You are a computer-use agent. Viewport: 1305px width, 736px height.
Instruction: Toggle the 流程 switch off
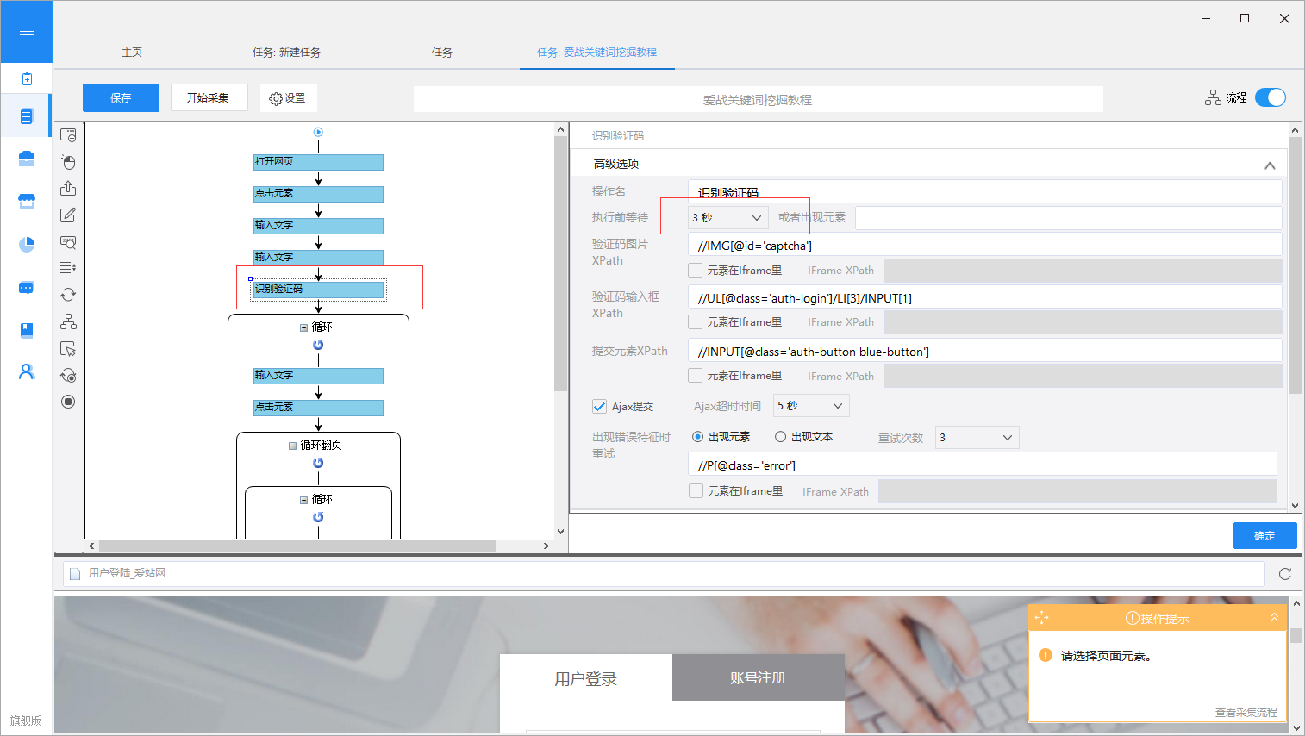[x=1271, y=97]
